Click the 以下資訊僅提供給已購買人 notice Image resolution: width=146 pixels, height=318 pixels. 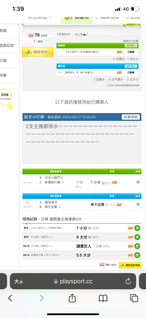(82, 102)
